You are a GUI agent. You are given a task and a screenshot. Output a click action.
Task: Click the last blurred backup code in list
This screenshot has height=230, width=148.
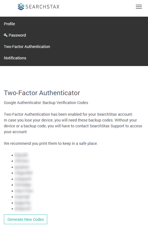[x=23, y=209]
